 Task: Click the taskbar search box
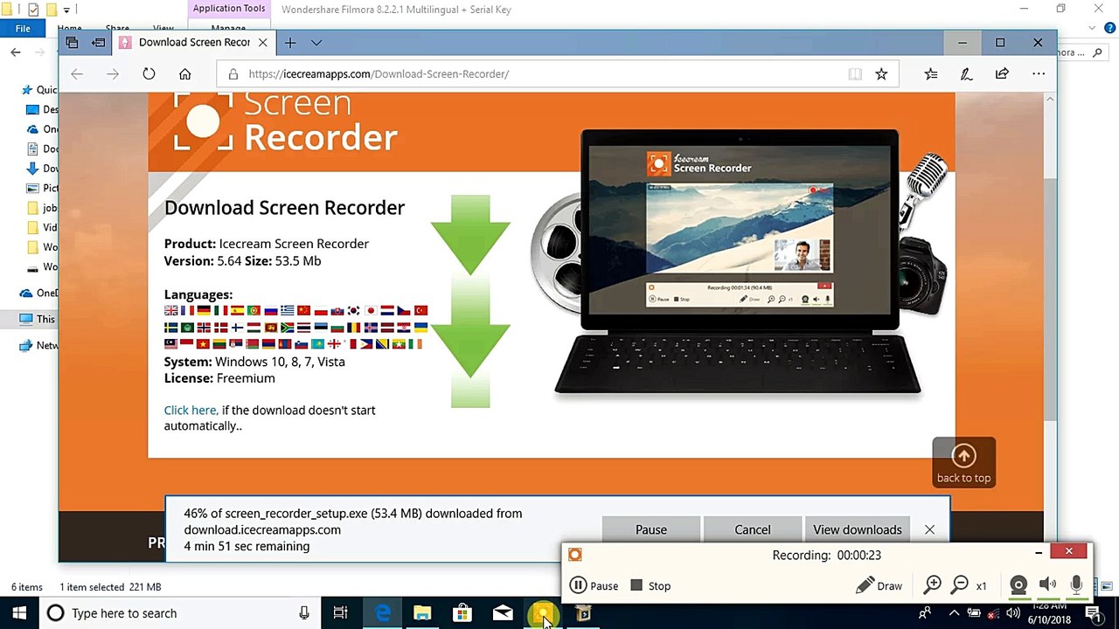tap(180, 613)
